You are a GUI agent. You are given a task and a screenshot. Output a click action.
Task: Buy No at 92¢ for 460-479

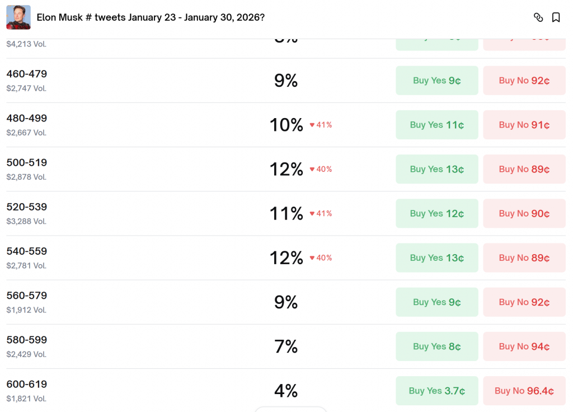pyautogui.click(x=524, y=81)
